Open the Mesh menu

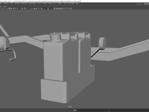11,3
